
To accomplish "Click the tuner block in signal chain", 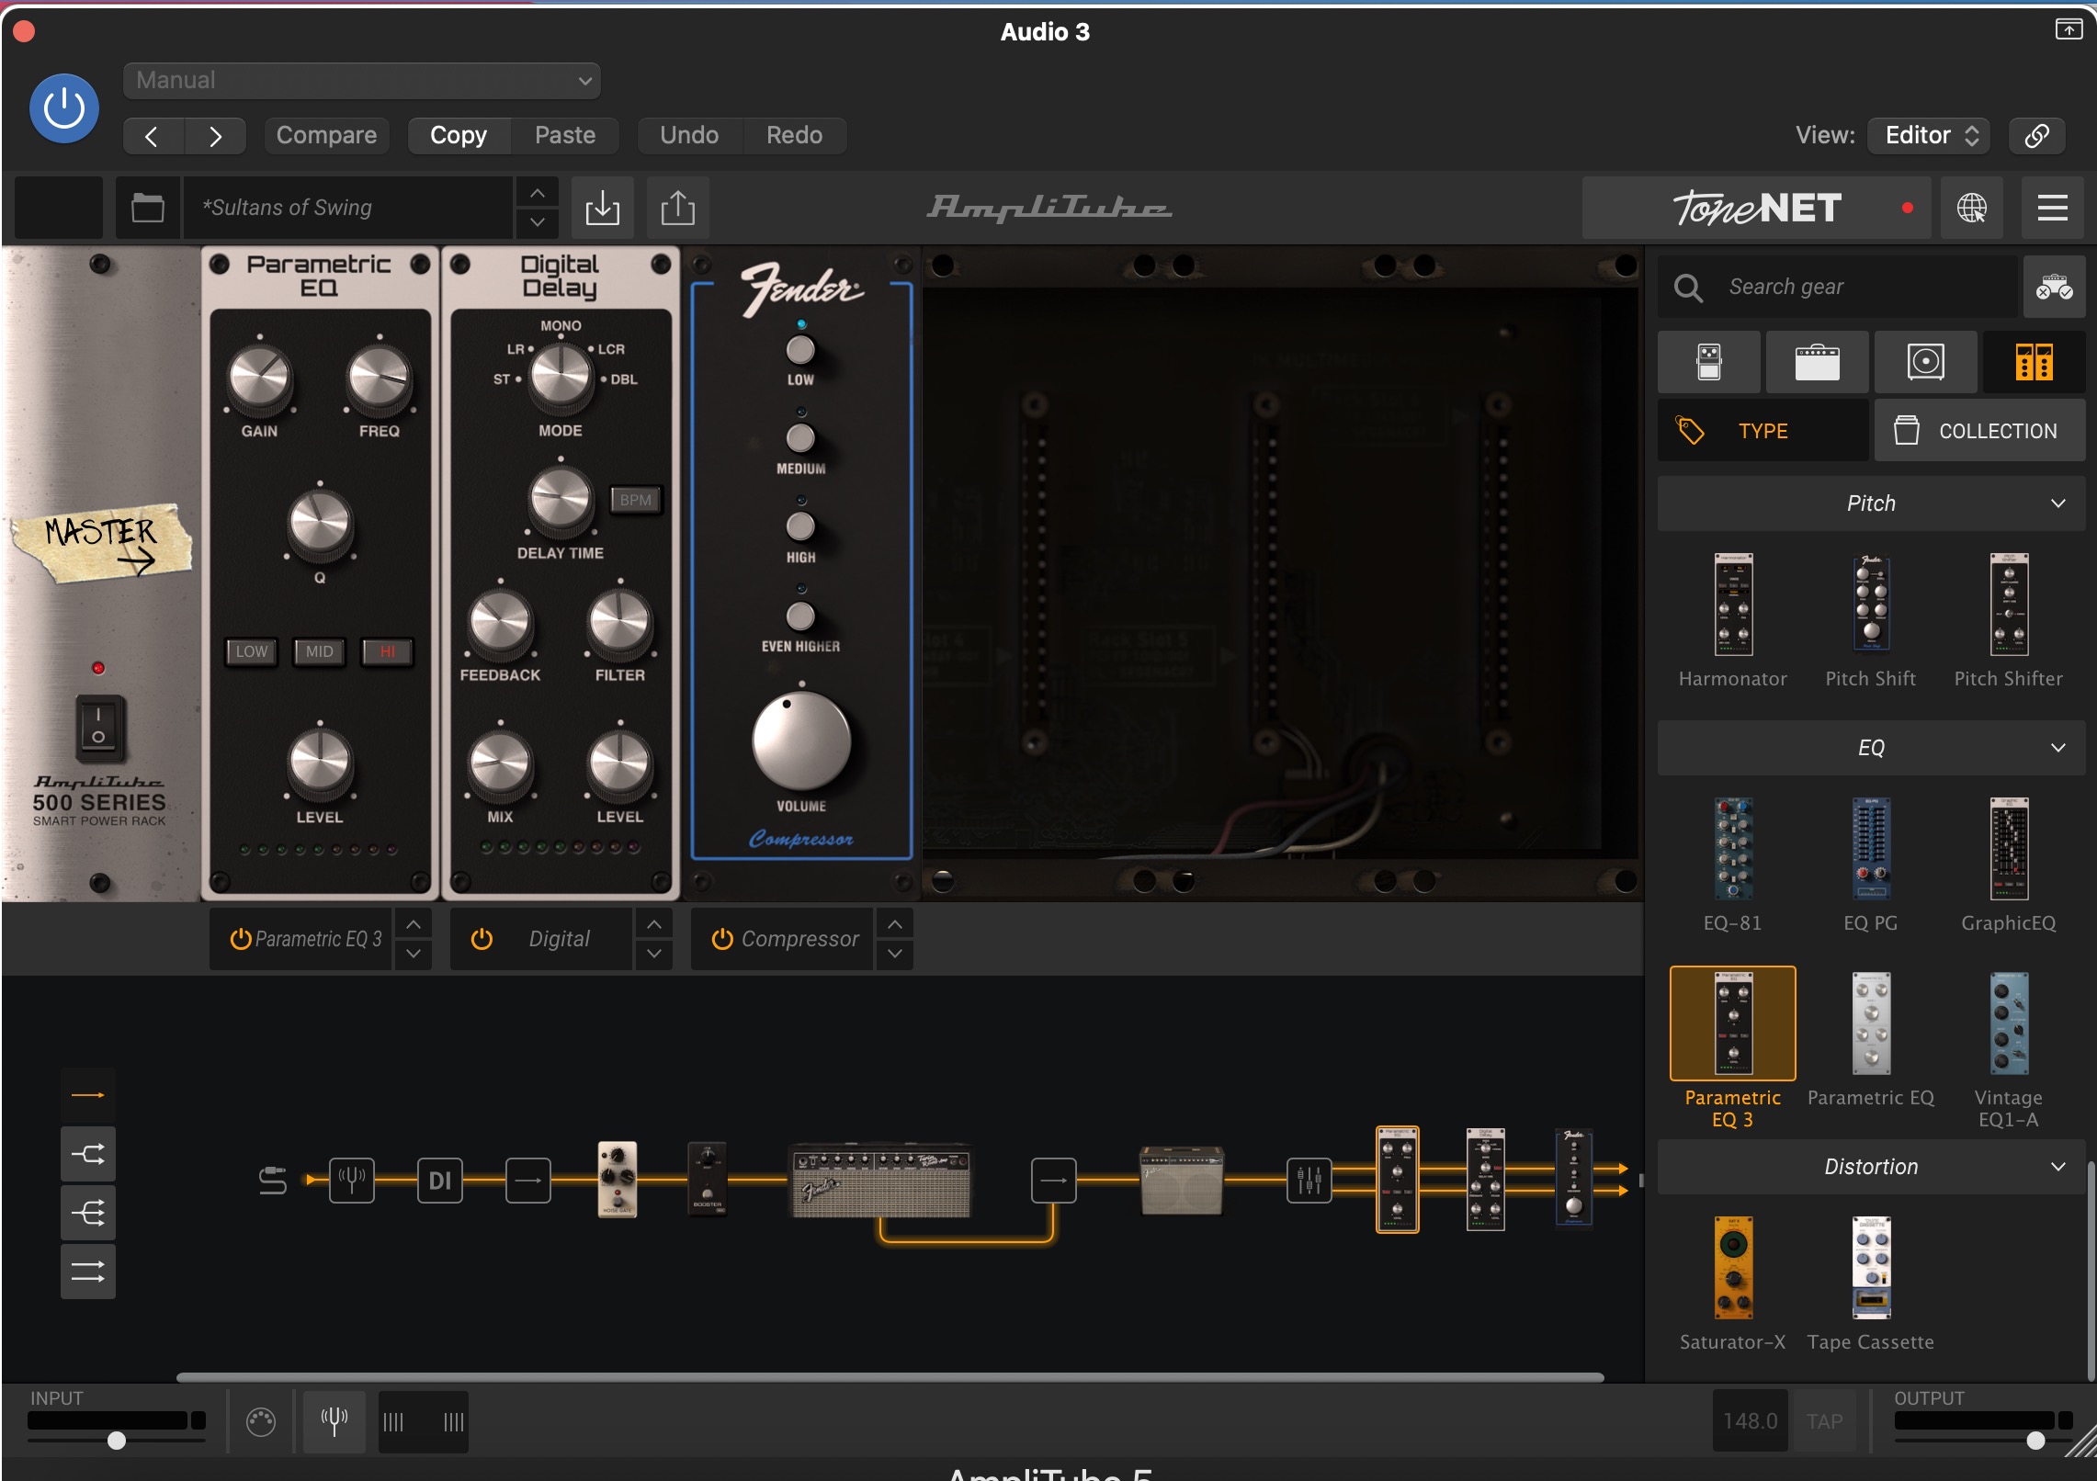I will [x=352, y=1180].
